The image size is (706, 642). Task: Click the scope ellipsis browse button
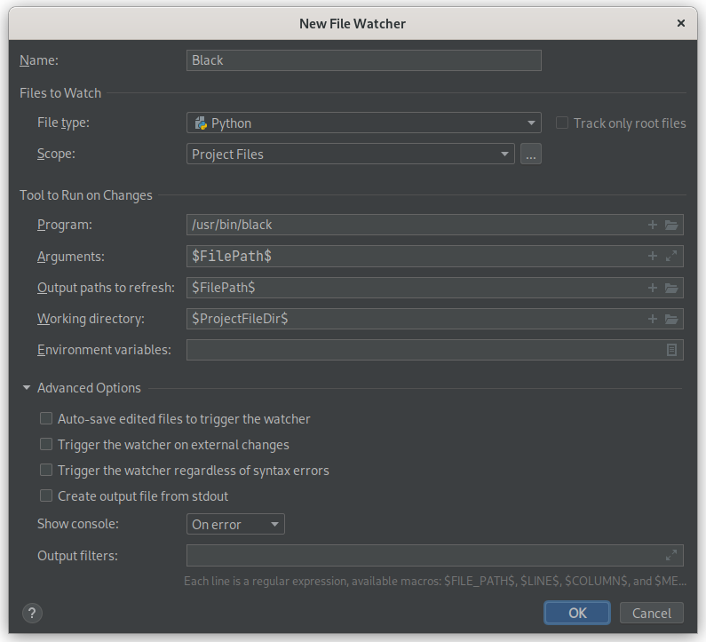[531, 154]
